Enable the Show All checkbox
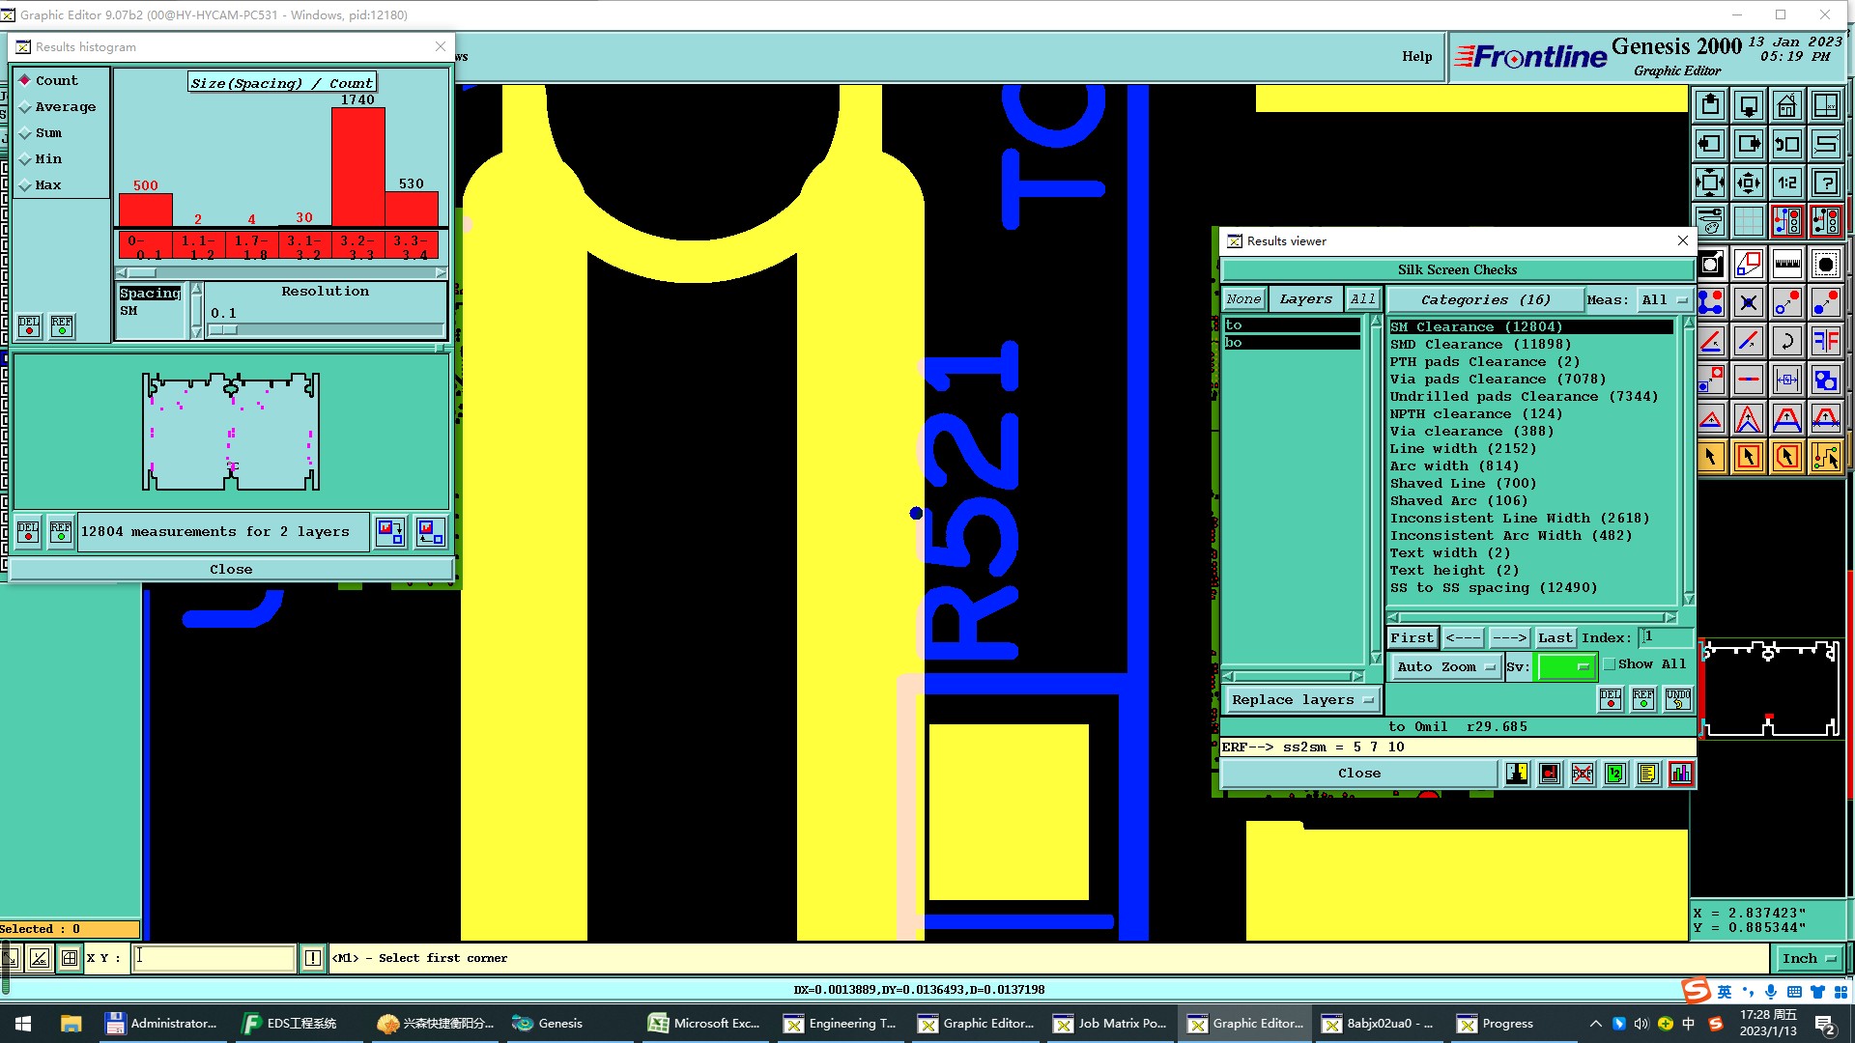1855x1043 pixels. coord(1610,664)
